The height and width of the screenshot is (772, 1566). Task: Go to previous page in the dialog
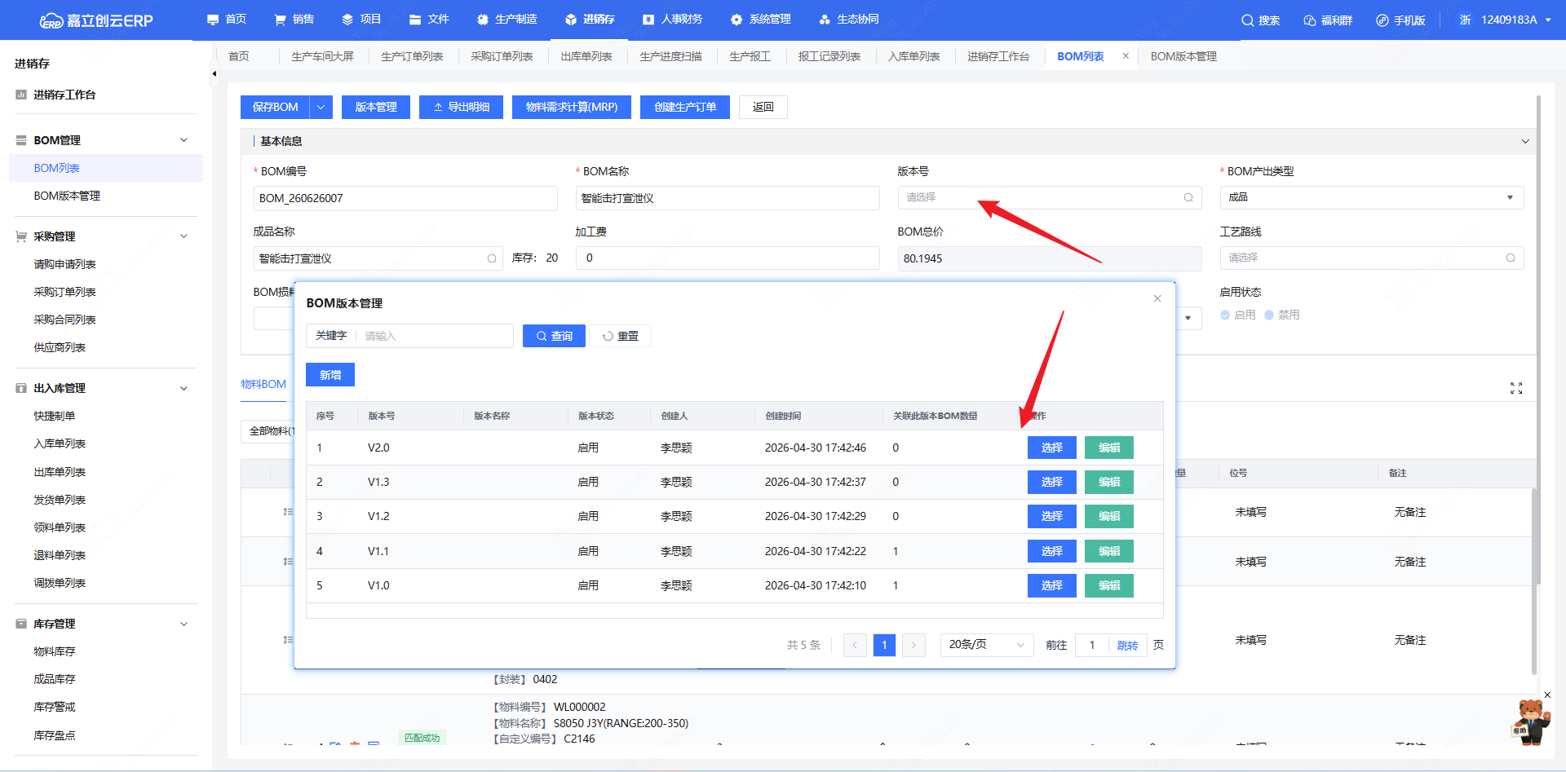pos(855,645)
